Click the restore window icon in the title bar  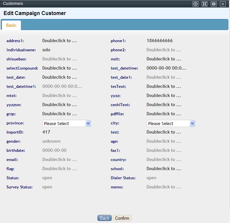(x=214, y=4)
